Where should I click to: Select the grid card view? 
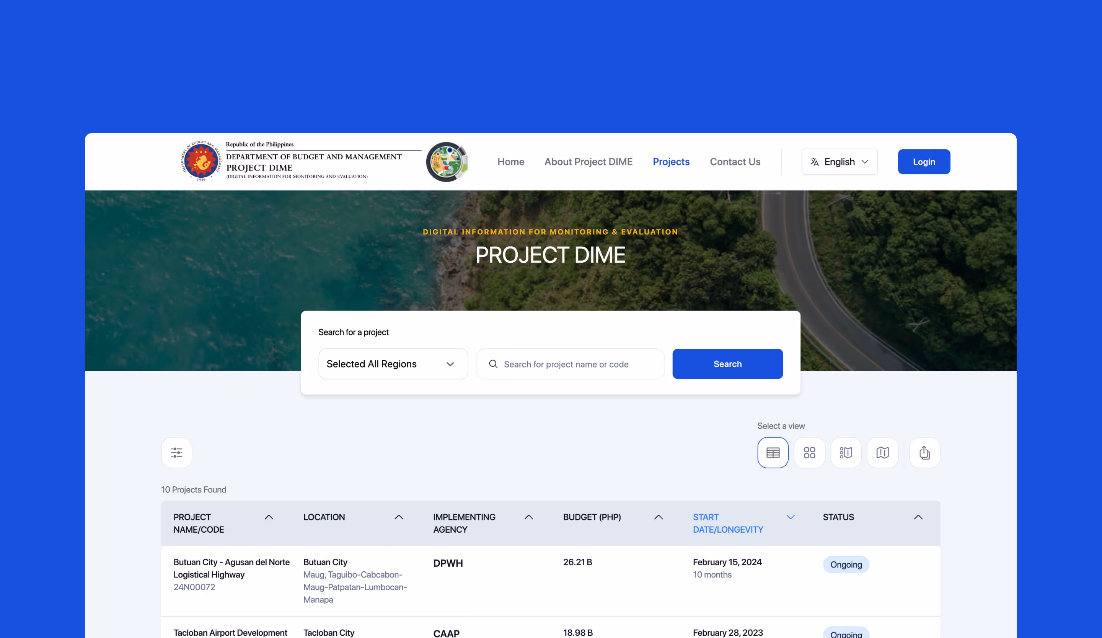click(x=809, y=453)
